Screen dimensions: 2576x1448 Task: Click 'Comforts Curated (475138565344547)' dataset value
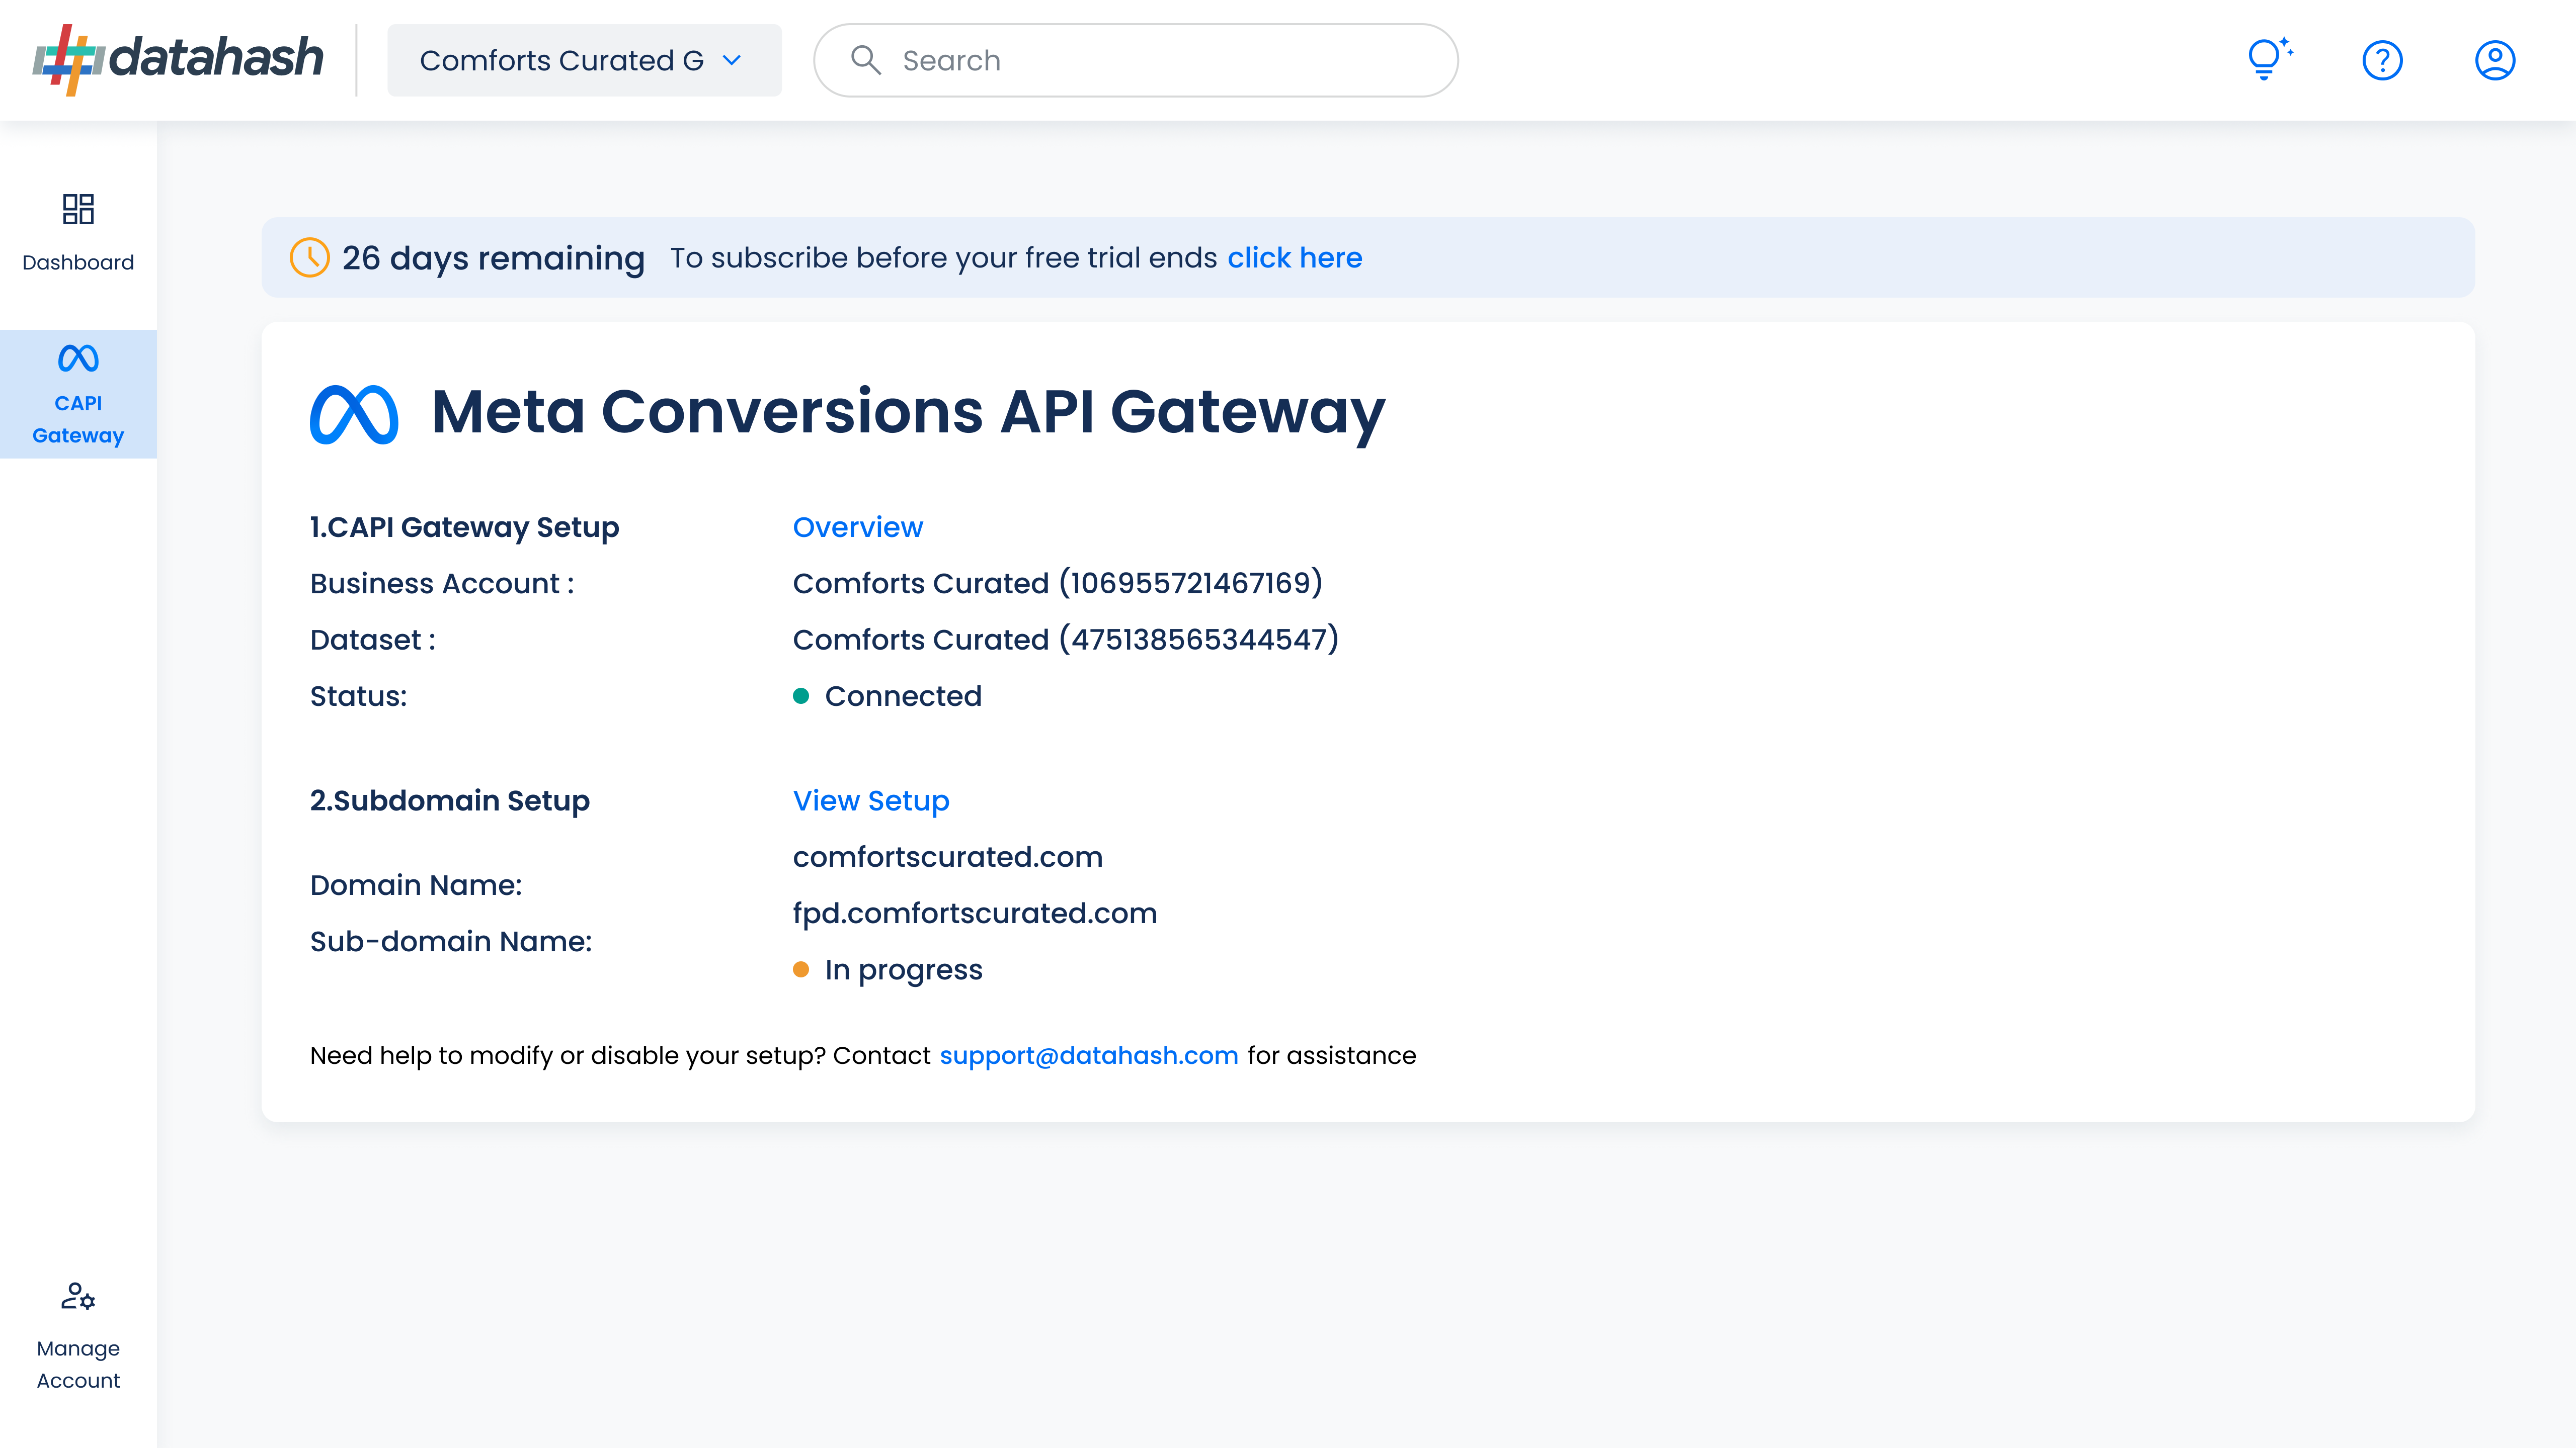click(1065, 640)
